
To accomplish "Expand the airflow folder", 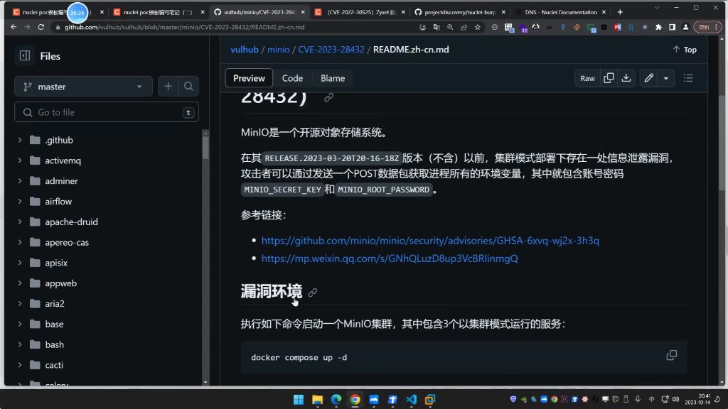I will [x=20, y=201].
